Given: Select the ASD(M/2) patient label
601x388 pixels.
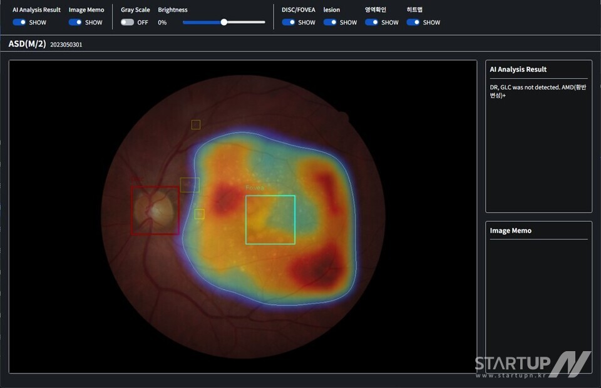Looking at the screenshot, I should click(27, 44).
